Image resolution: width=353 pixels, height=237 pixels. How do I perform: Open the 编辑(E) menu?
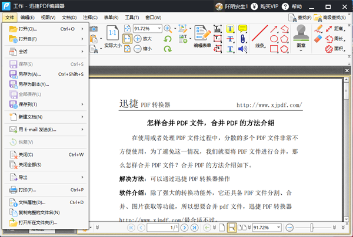coord(28,18)
